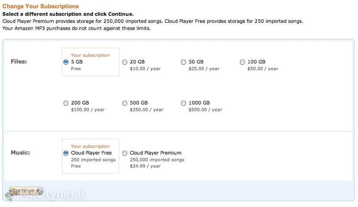
Task: Click the $500.00 / year price text
Action: (205, 110)
